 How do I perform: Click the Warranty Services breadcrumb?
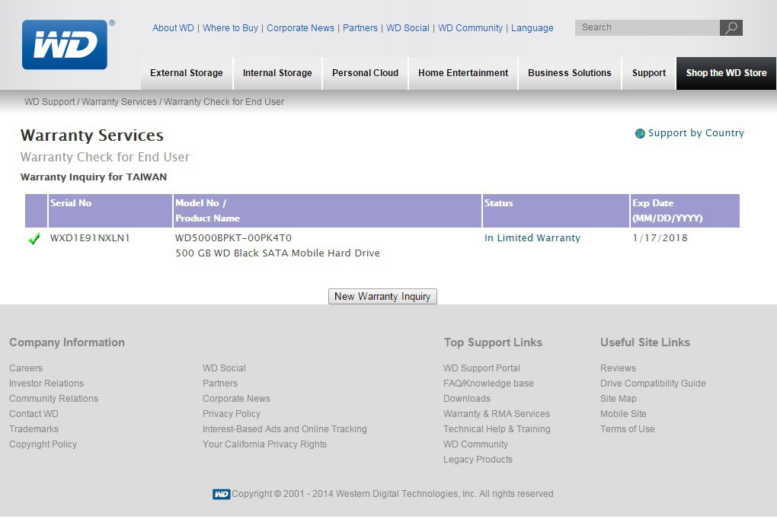pyautogui.click(x=119, y=102)
